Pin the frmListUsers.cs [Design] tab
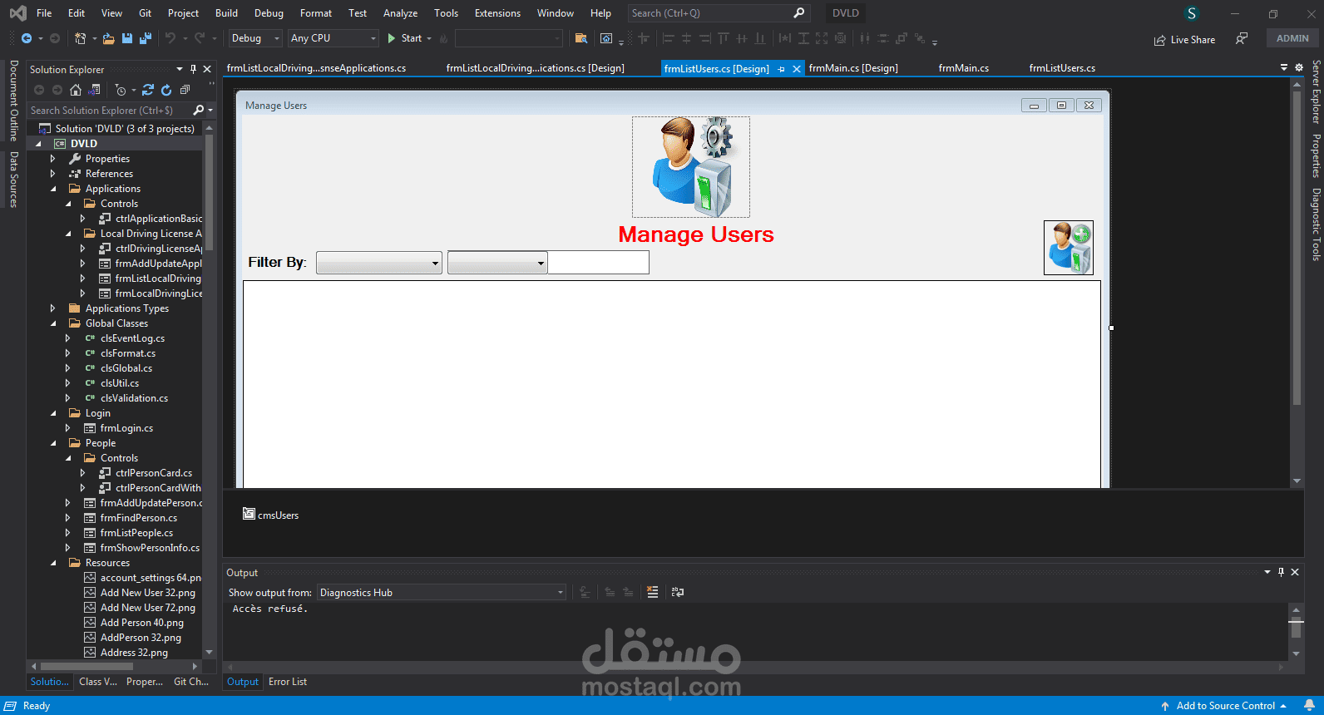Viewport: 1324px width, 715px height. tap(782, 69)
